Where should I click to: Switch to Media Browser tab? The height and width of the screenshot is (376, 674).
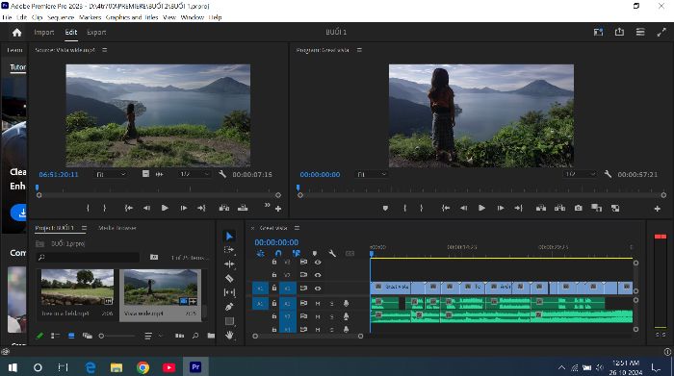pos(117,228)
